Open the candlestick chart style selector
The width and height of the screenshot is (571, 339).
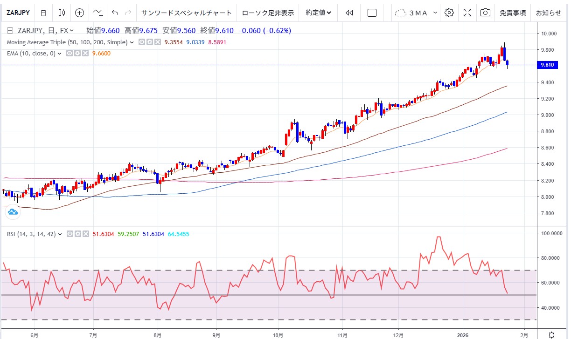(x=62, y=13)
